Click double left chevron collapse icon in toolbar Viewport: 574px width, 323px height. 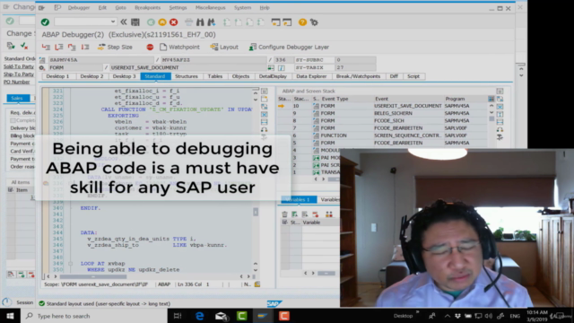coord(124,22)
